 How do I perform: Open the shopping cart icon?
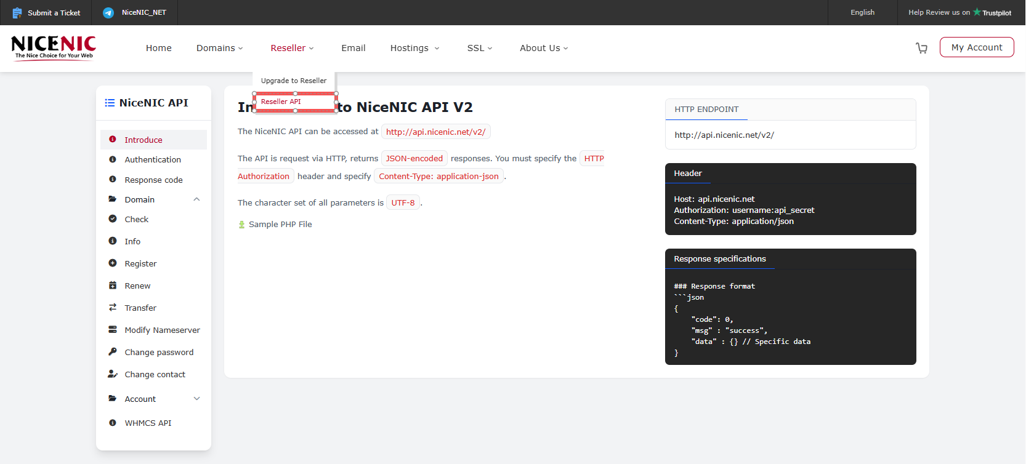[921, 48]
